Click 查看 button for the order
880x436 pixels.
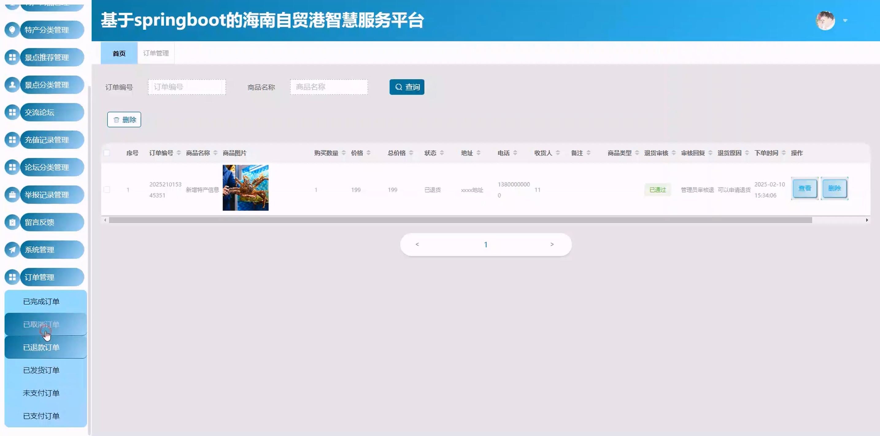(805, 188)
